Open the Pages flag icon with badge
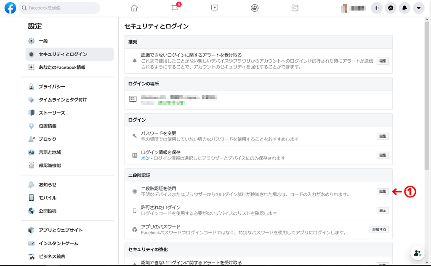This screenshot has height=266, width=431. click(175, 8)
